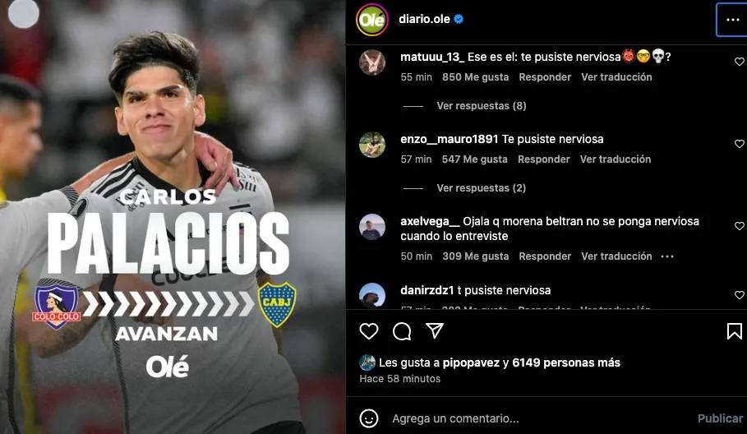Share the post via paper plane icon
Screen dimensions: 747x434
pos(435,330)
